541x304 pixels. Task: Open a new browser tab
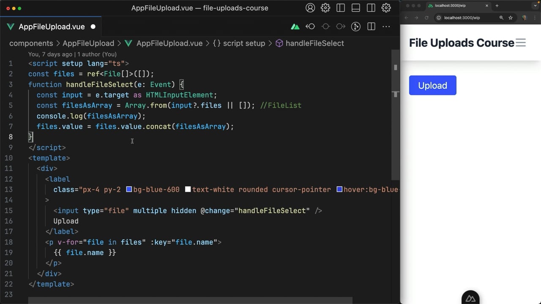(497, 6)
